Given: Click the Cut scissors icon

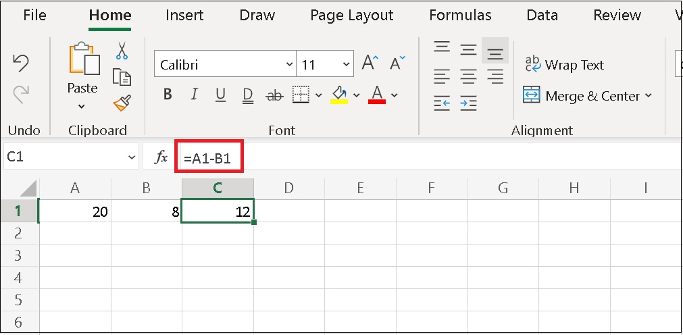Looking at the screenshot, I should tap(122, 51).
